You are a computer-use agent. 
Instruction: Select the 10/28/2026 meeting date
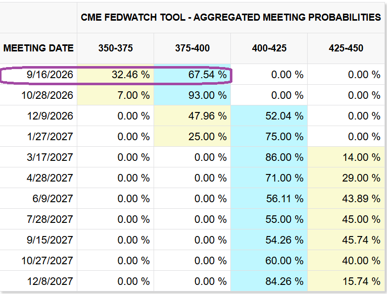tap(38, 95)
